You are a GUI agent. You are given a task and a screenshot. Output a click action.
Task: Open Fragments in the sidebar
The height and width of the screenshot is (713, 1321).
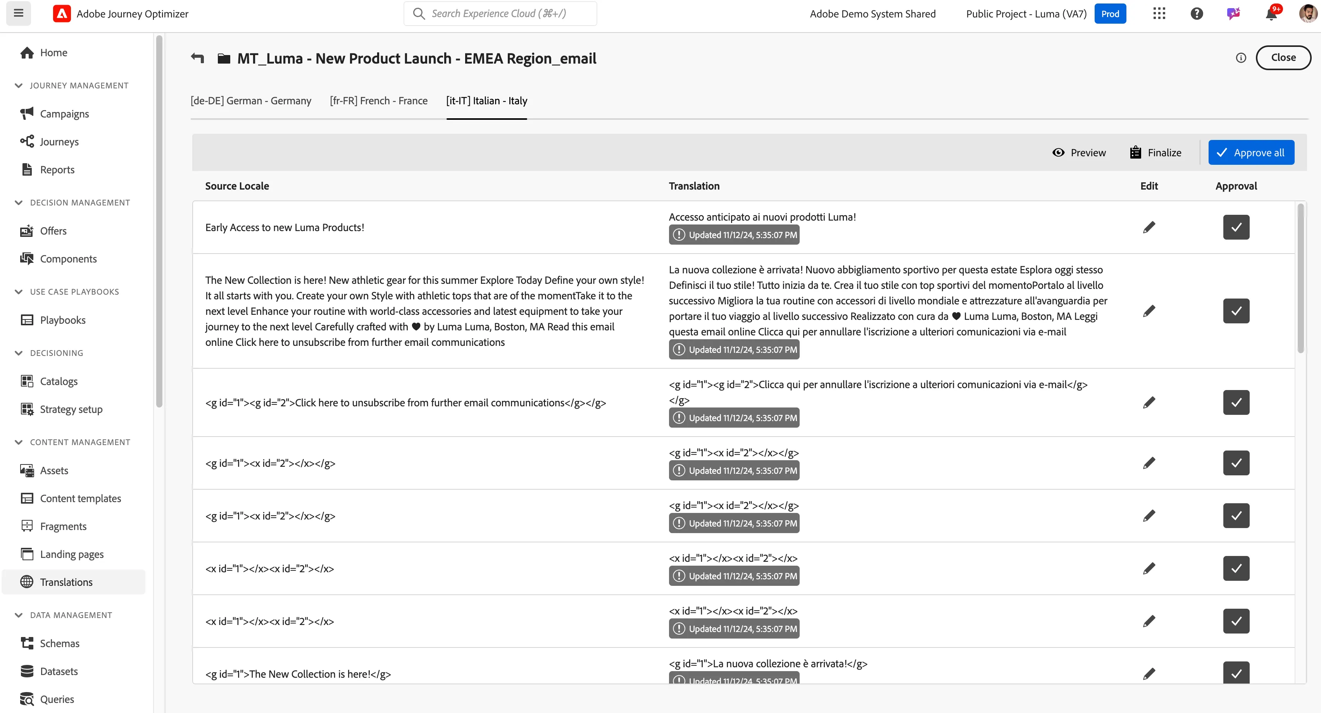click(x=74, y=526)
